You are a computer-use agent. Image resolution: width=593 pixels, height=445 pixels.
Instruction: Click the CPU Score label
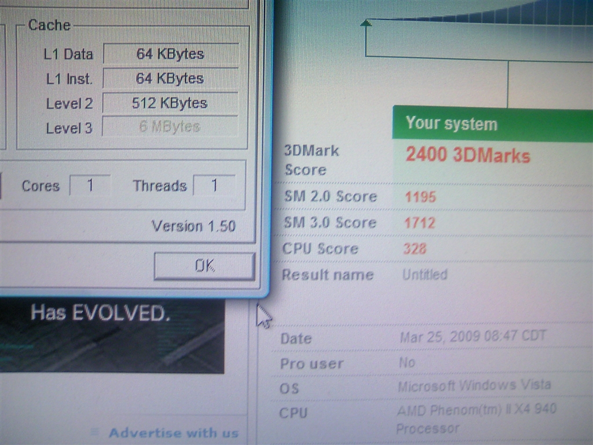coord(320,249)
